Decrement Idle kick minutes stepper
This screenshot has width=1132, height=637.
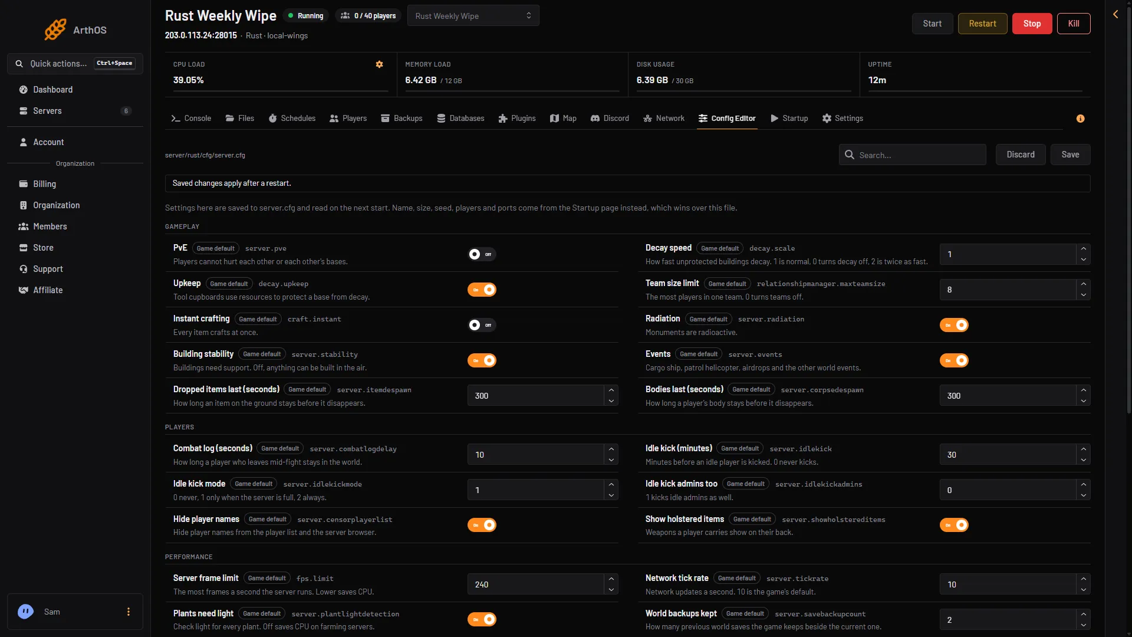1083,460
